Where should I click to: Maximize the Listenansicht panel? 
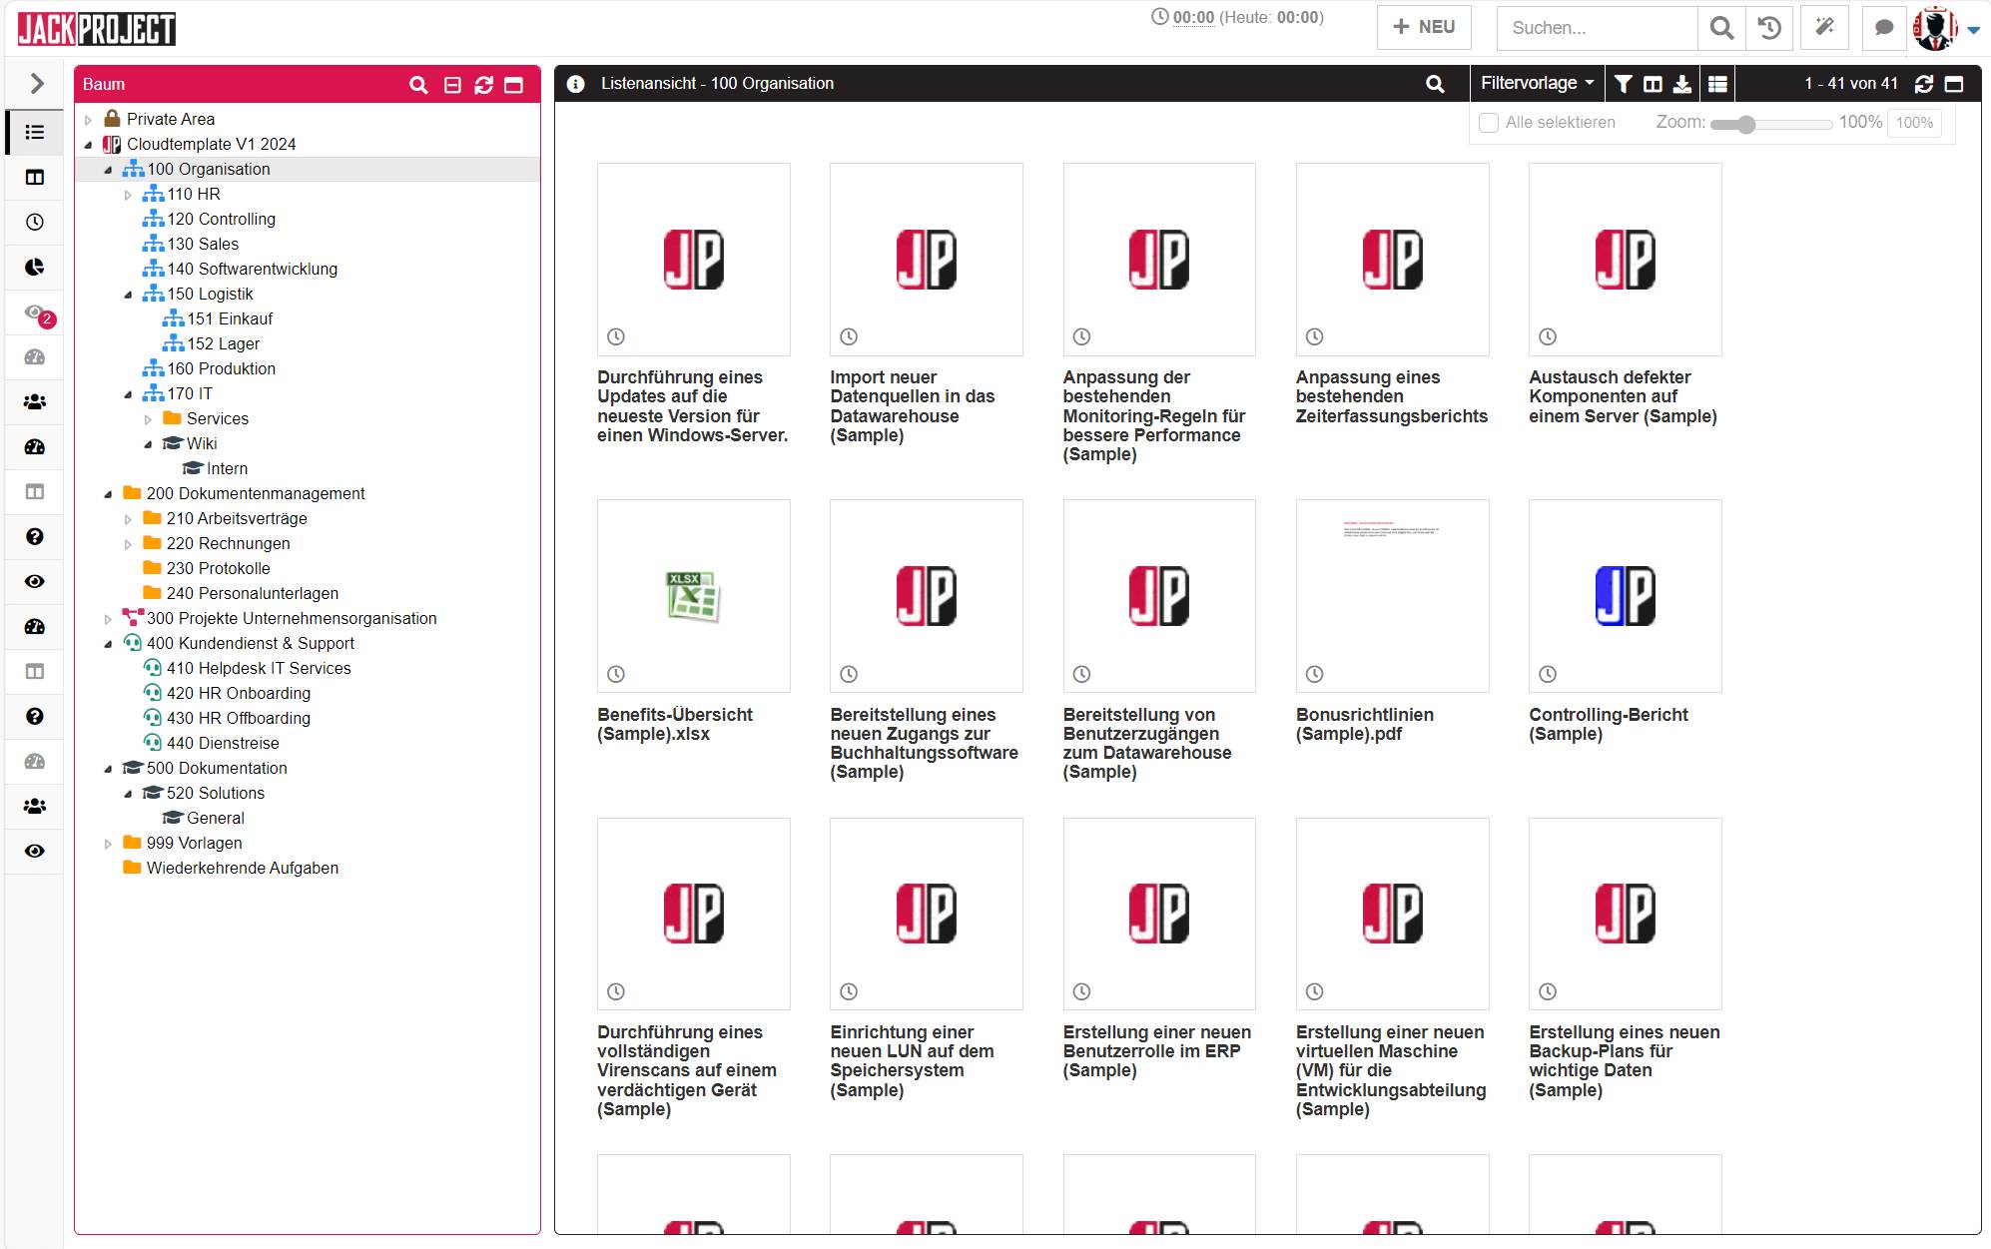(1955, 84)
